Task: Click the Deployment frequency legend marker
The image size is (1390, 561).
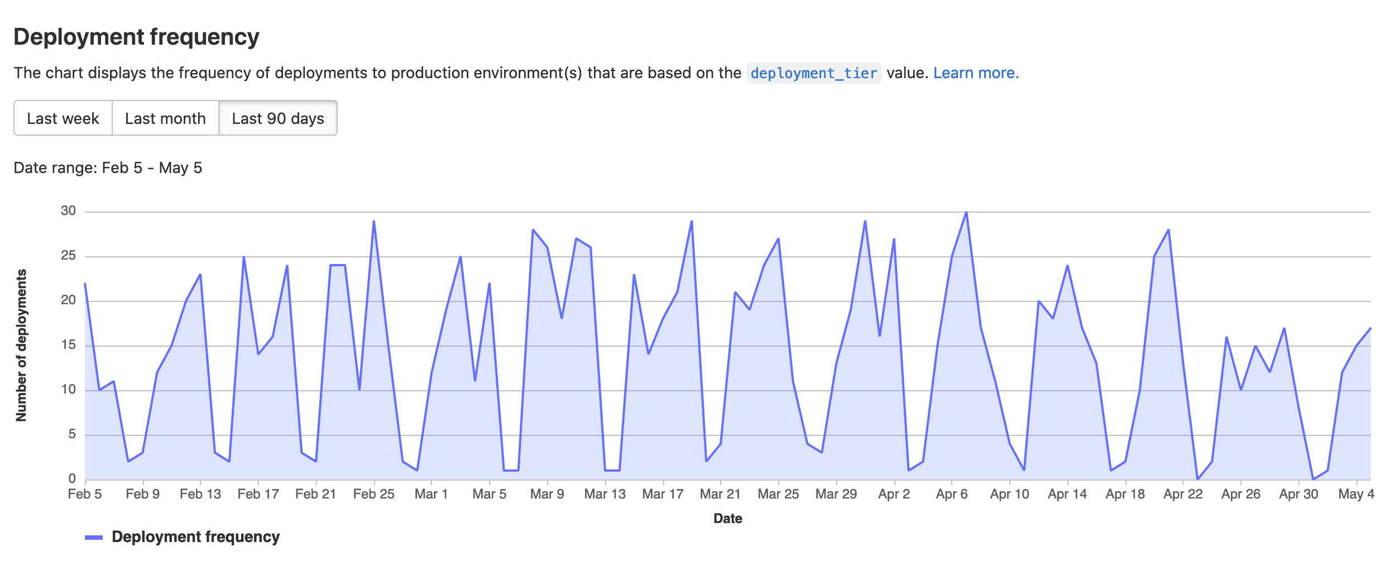Action: [x=93, y=537]
